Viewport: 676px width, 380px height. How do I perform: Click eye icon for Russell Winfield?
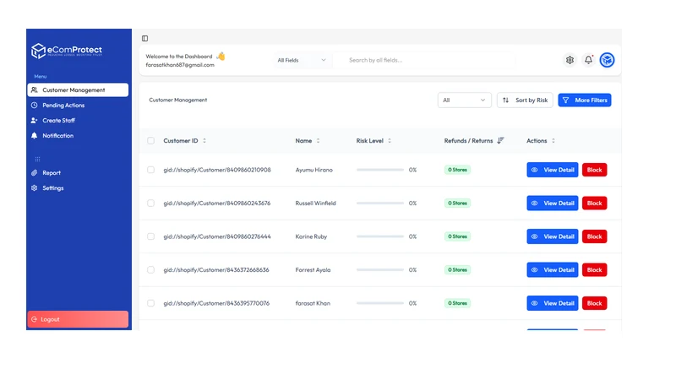[535, 203]
